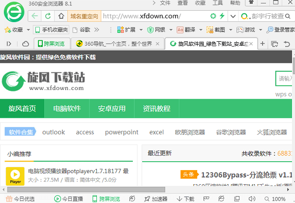Open a new tab with the plus icon
The image size is (295, 203).
(x=263, y=44)
